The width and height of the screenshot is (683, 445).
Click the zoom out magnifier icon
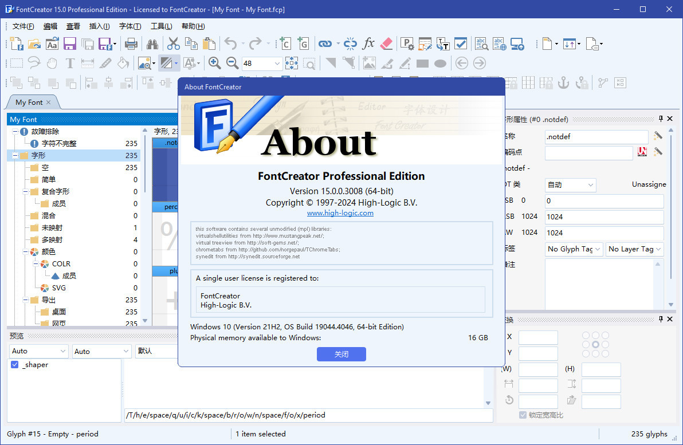tap(232, 63)
